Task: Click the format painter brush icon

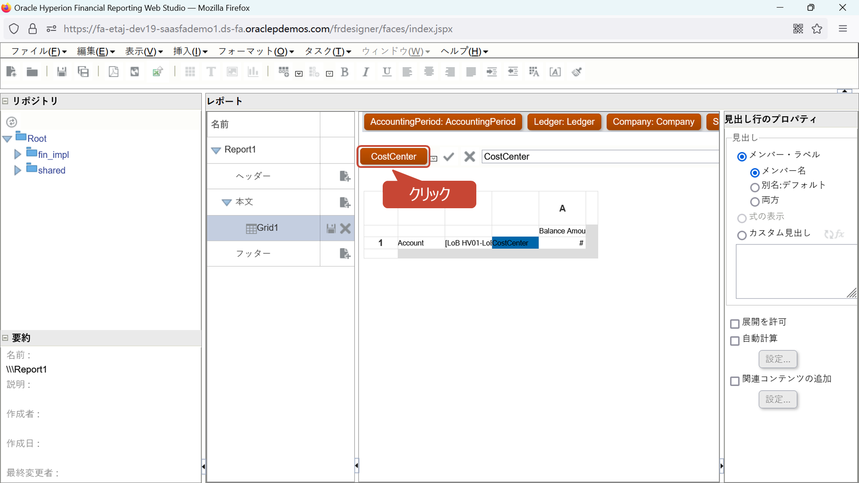Action: click(576, 72)
